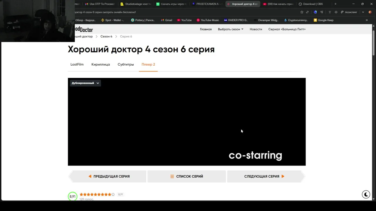Open the Ассистент assistant button

point(349,12)
